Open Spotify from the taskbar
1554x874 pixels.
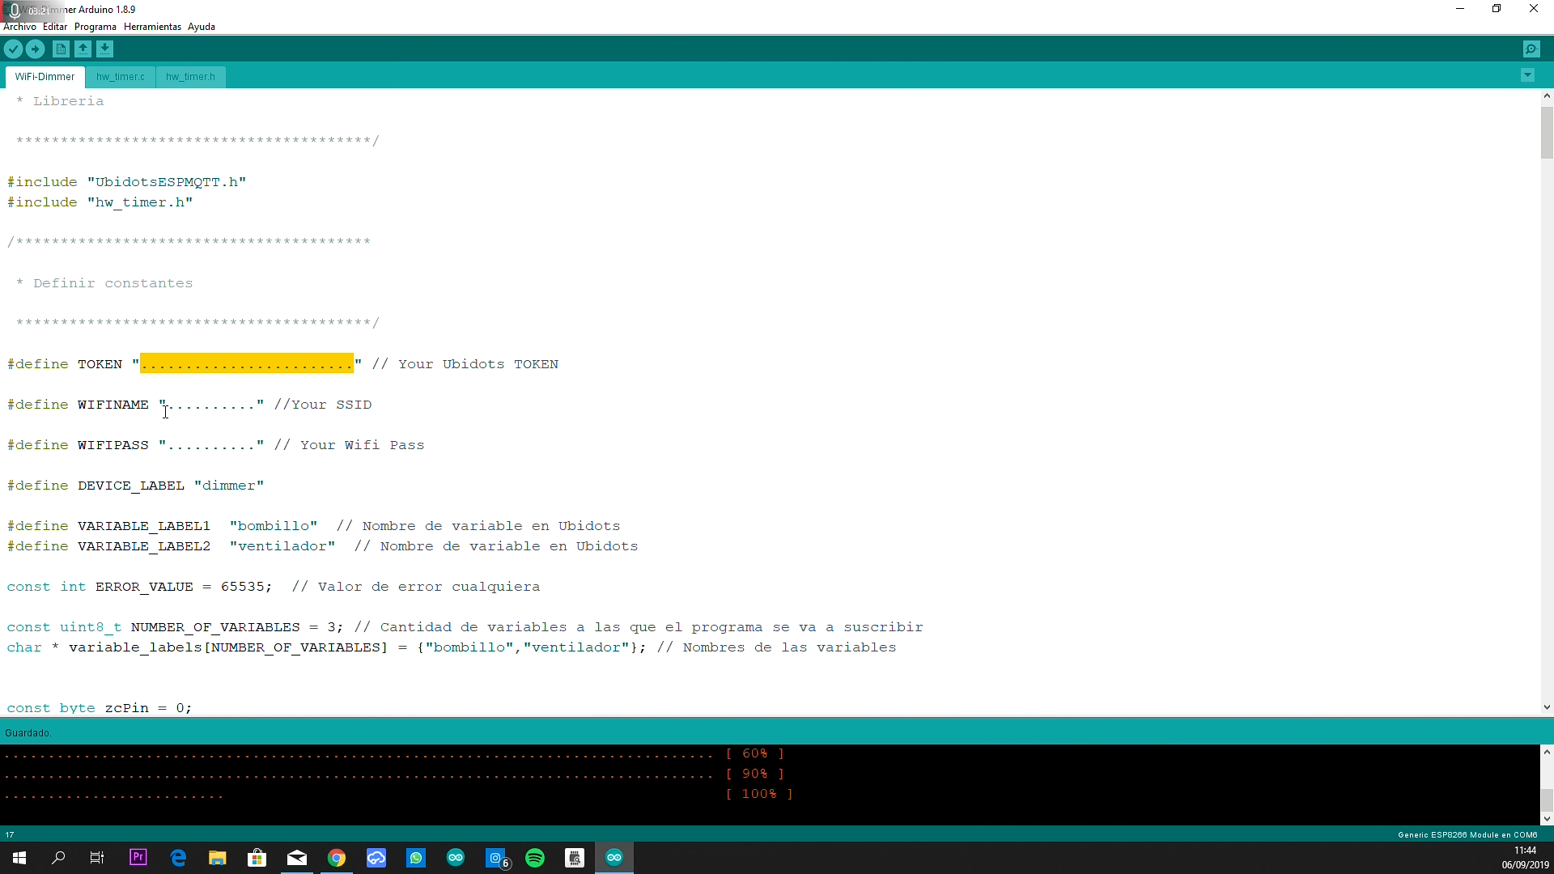(x=535, y=858)
